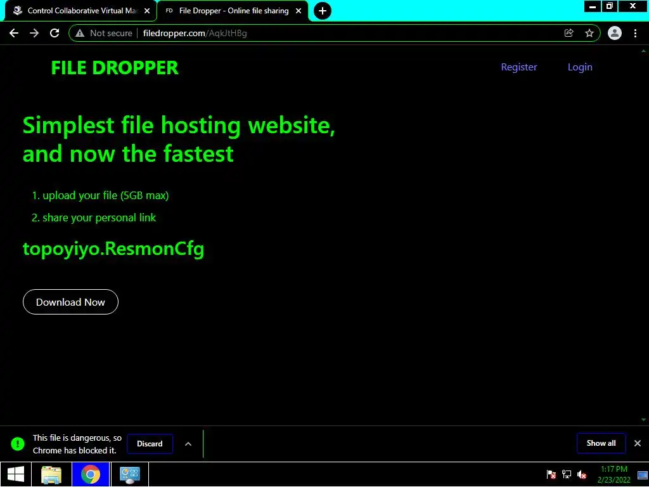649x487 pixels.
Task: Click the address bar URL field
Action: pos(335,33)
